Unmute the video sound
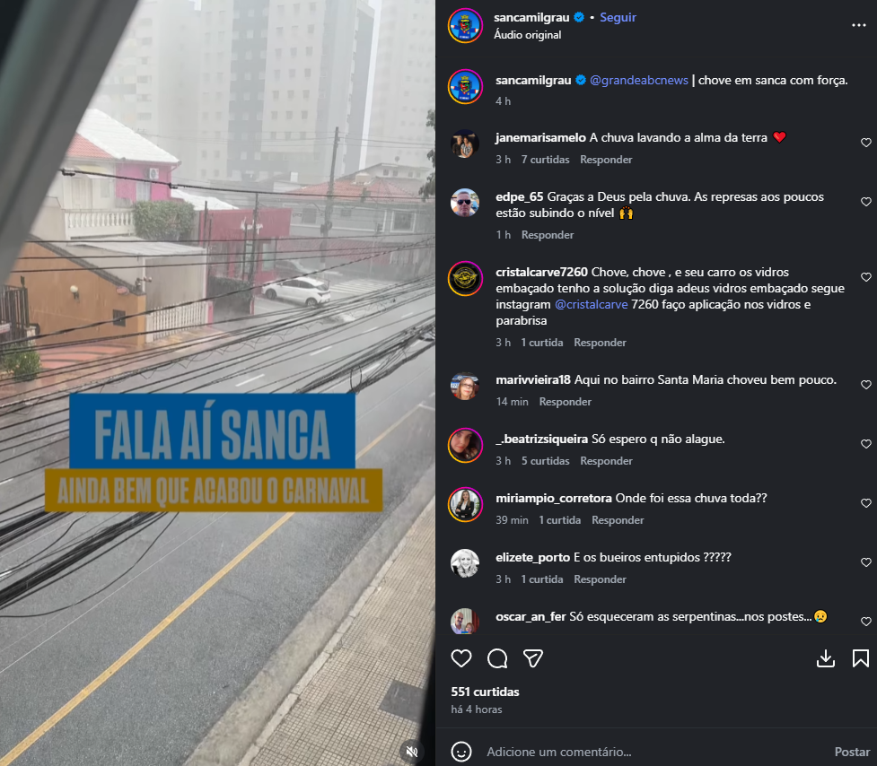This screenshot has height=766, width=877. coord(412,752)
